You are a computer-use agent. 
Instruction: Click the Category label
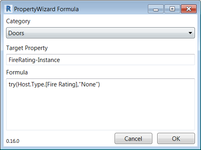click(x=18, y=21)
